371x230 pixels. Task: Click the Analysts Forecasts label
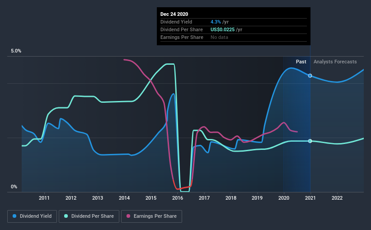click(x=335, y=62)
